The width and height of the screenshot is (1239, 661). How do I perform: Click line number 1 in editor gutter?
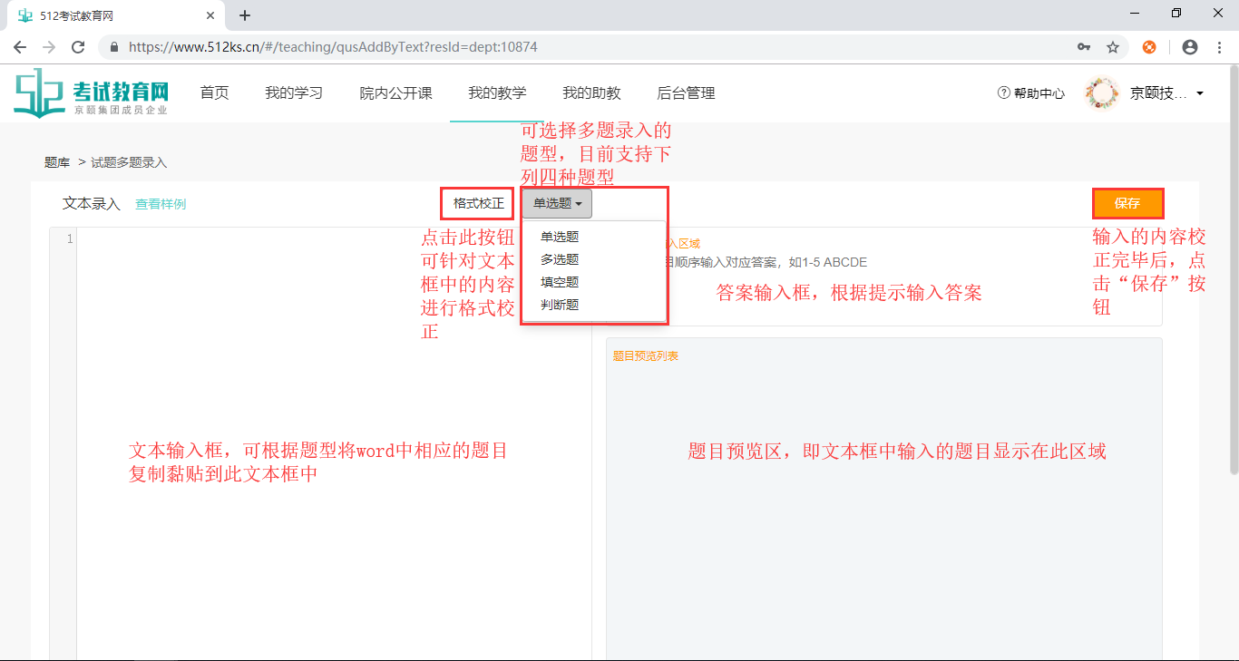tap(69, 238)
